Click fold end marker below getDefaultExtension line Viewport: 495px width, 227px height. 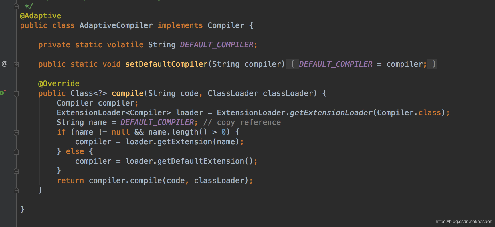(16, 171)
